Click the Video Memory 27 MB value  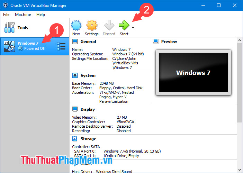pos(122,117)
